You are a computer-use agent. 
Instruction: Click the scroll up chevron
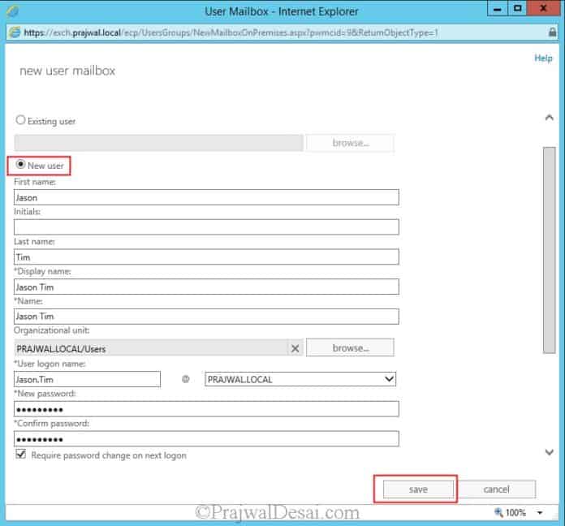pyautogui.click(x=549, y=118)
